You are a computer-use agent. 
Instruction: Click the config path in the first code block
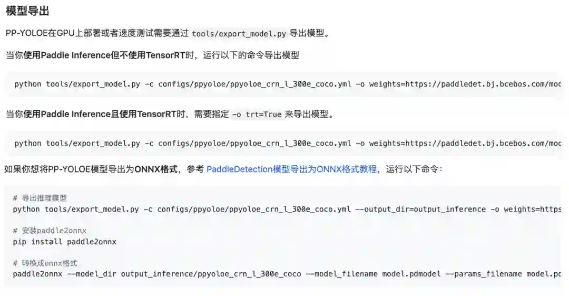(x=255, y=84)
